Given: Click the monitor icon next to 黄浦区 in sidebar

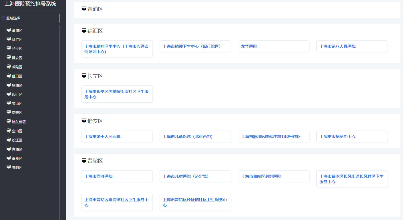Looking at the screenshot, I should pos(9,30).
